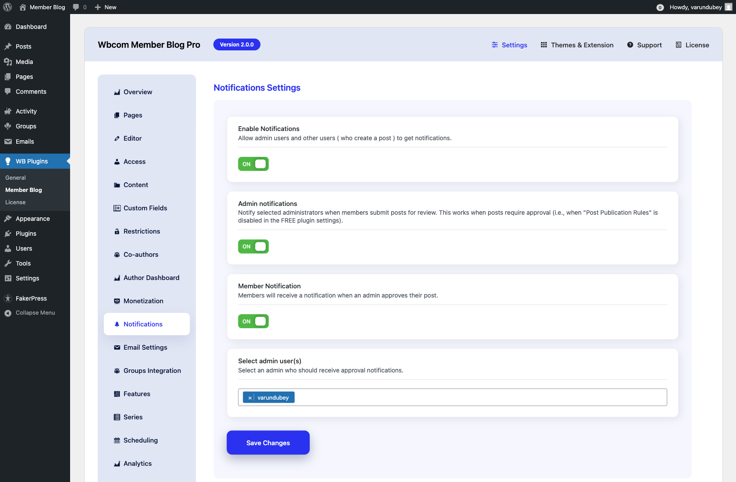Open the License submenu under WB Plugins
The image size is (736, 482).
pyautogui.click(x=15, y=202)
